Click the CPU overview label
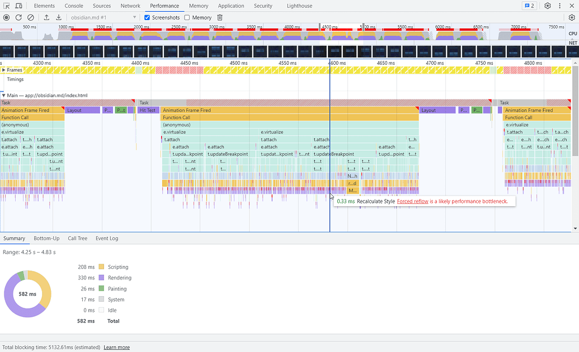Screen dimensions: 579x352 [x=573, y=33]
